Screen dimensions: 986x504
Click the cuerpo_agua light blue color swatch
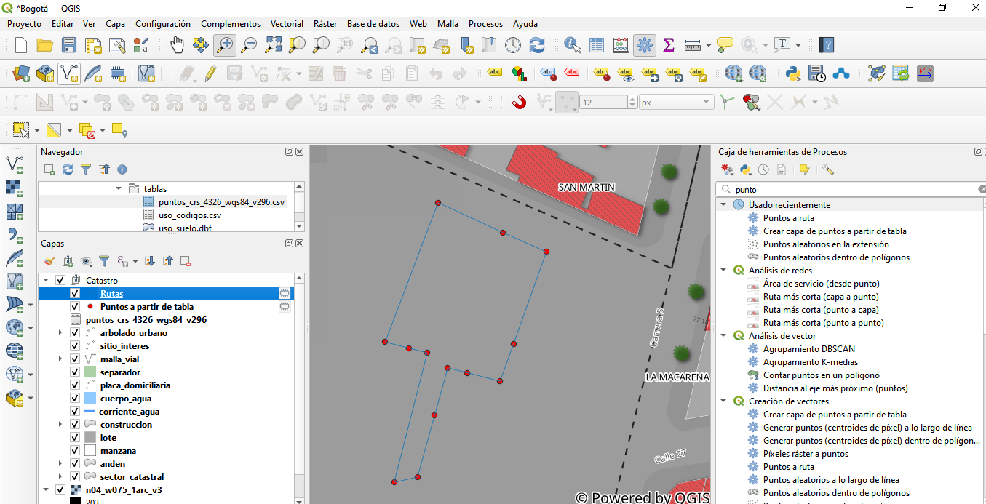[x=90, y=399]
